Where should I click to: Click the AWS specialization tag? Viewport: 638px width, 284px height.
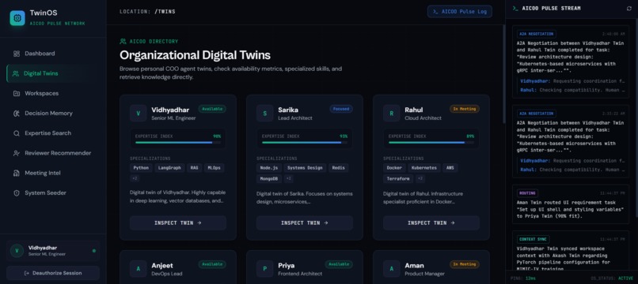tap(450, 167)
